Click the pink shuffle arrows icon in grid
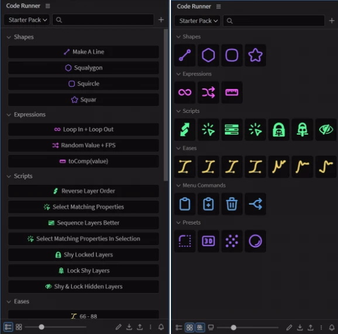Viewport: 338px width, 334px height. 208,92
